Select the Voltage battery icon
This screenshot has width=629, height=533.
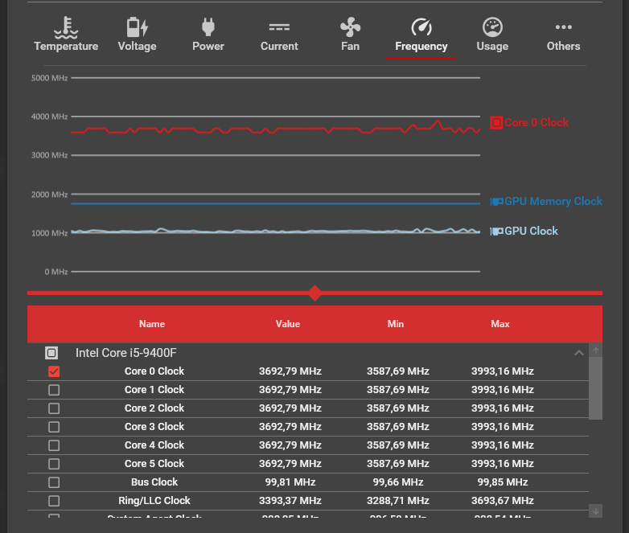tap(138, 27)
